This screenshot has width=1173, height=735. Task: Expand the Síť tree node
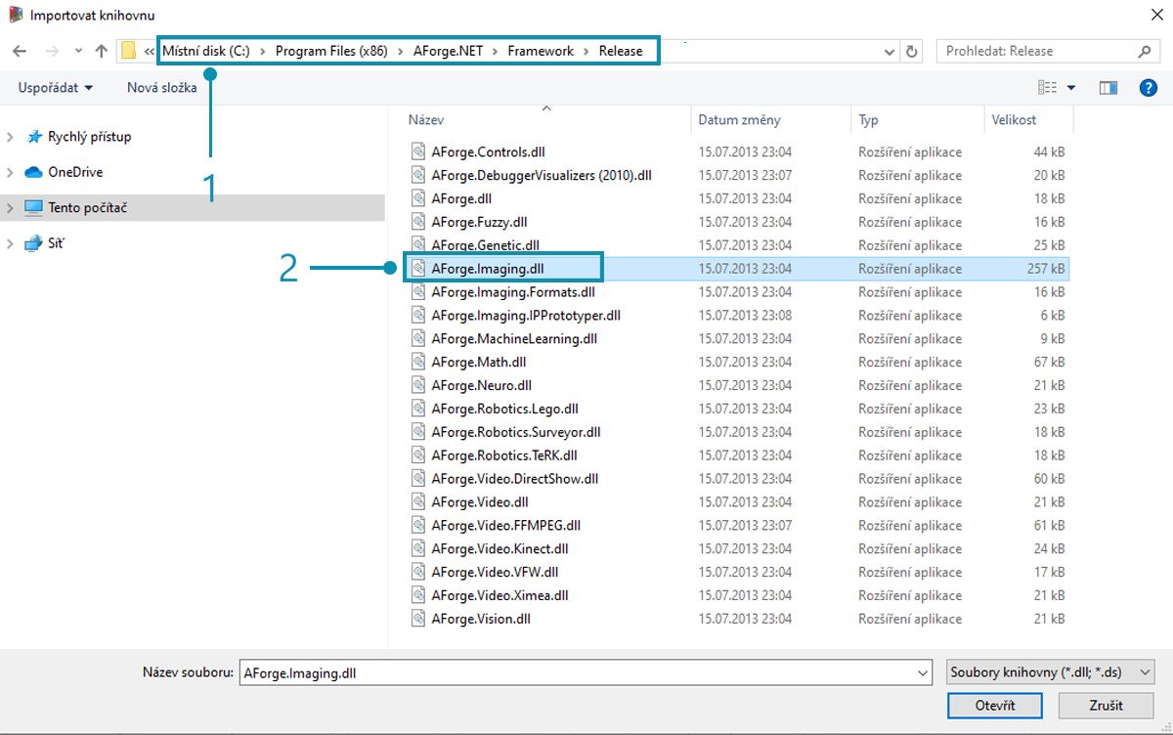point(10,243)
